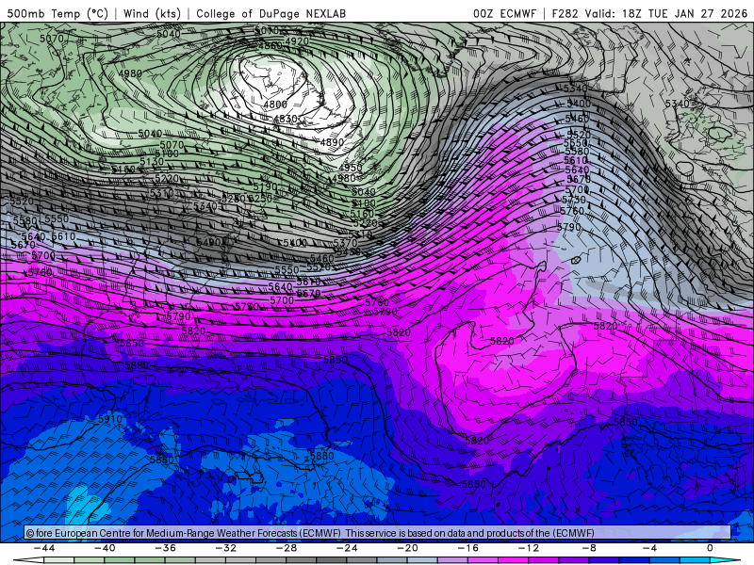Viewport: 754px width, 565px height.
Task: Click the '-44' colorbar scale label
Action: tap(44, 548)
